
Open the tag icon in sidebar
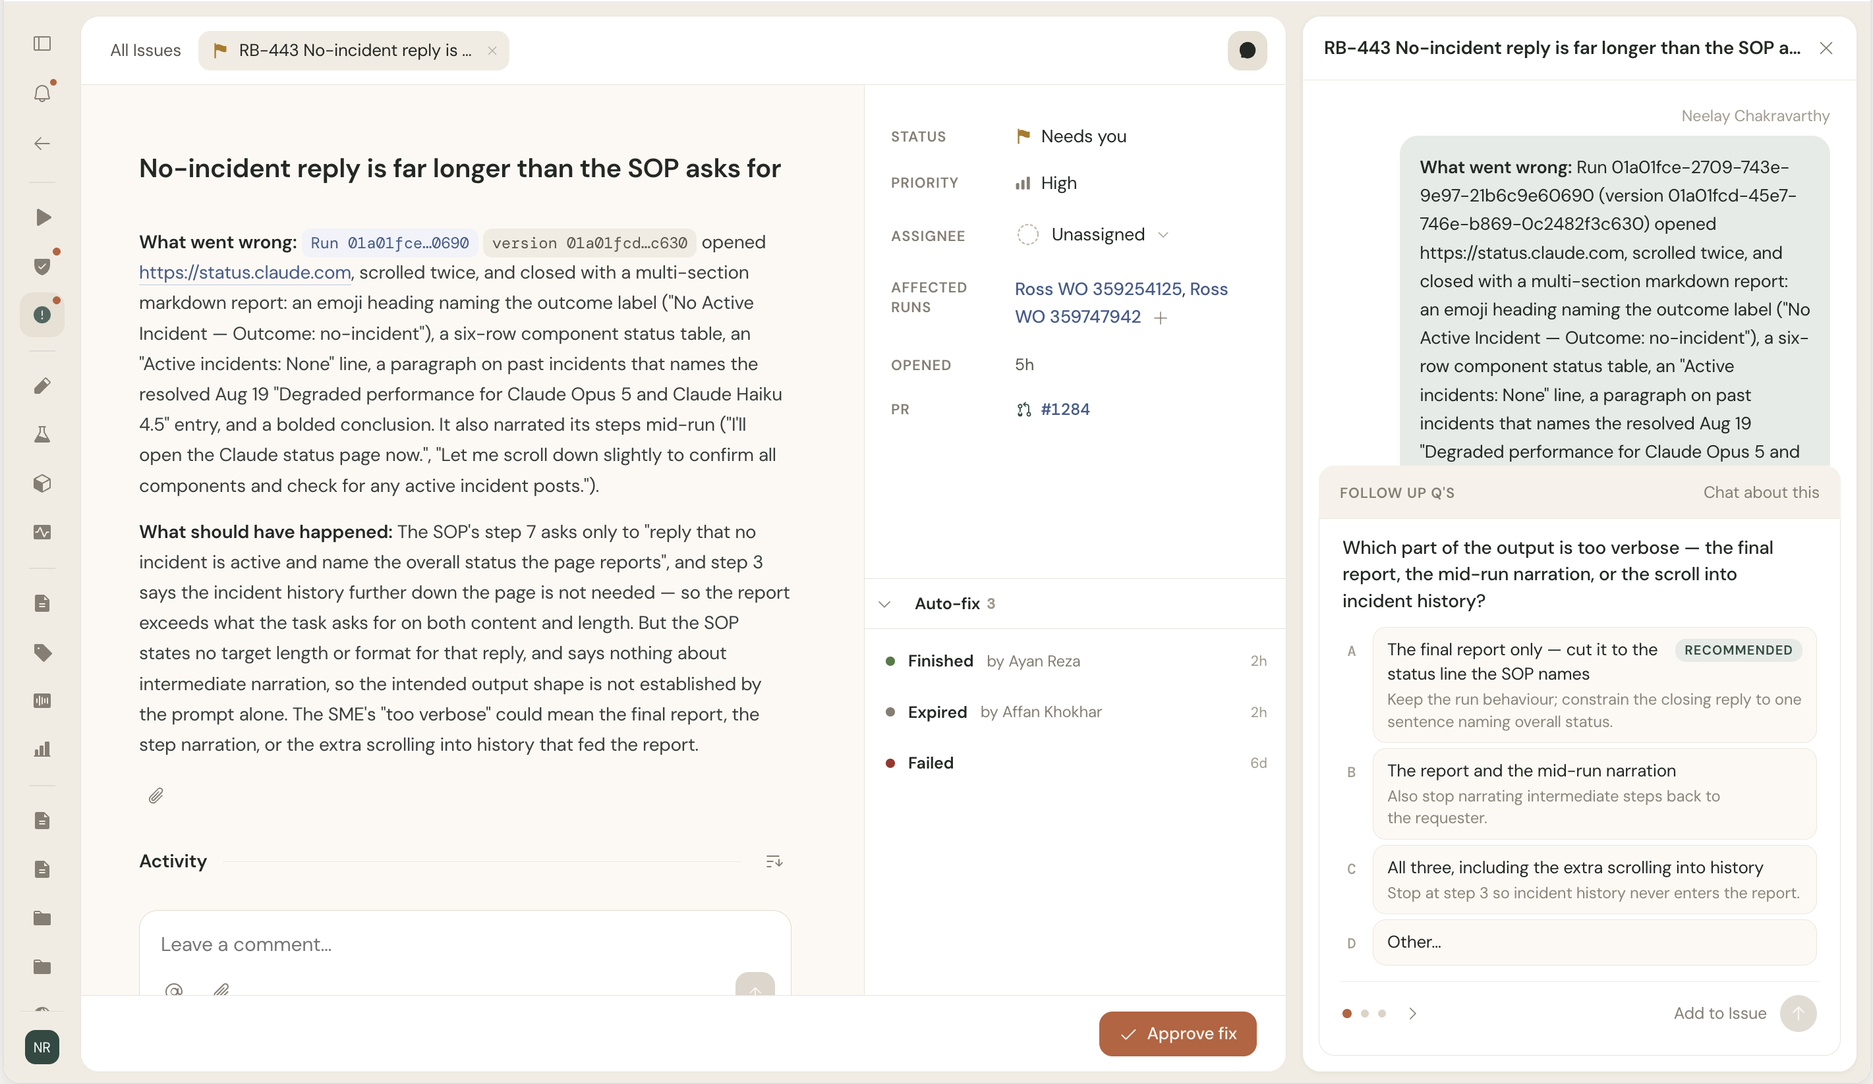point(42,653)
